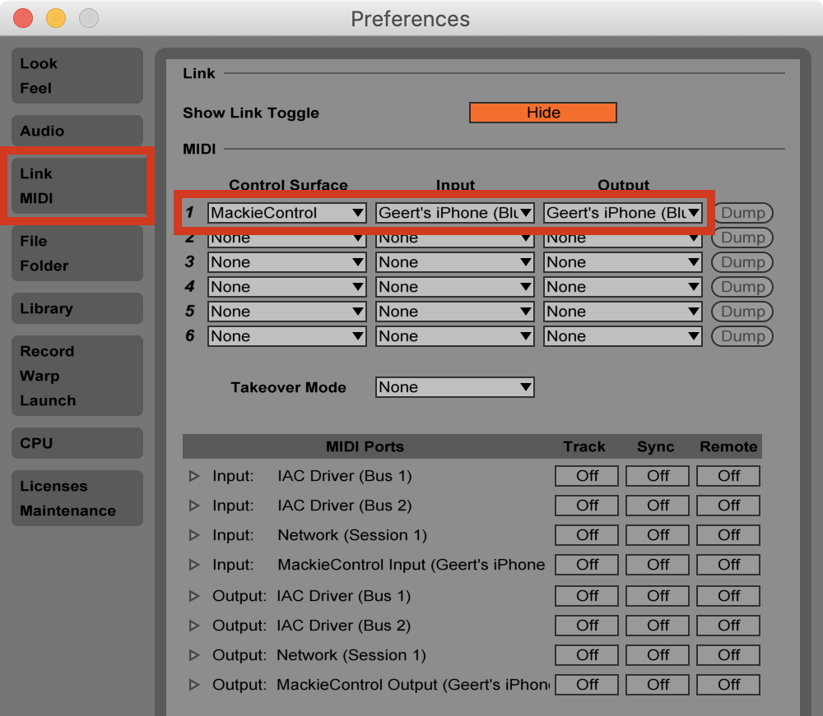Enable Sync for Output Network Session 1

tap(658, 655)
